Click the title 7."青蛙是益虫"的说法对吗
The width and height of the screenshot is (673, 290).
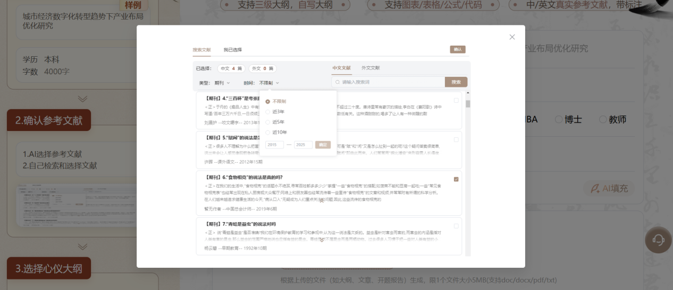click(x=240, y=224)
